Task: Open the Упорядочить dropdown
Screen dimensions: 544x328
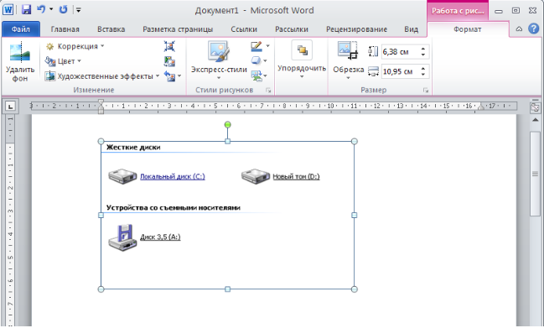Action: [302, 60]
